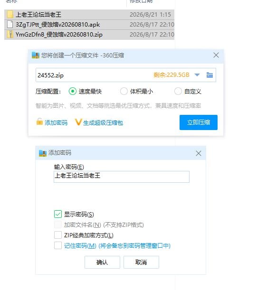Select the 3ZgTJPtt_侵蚀馆v20260810.apk file name

pos(58,24)
